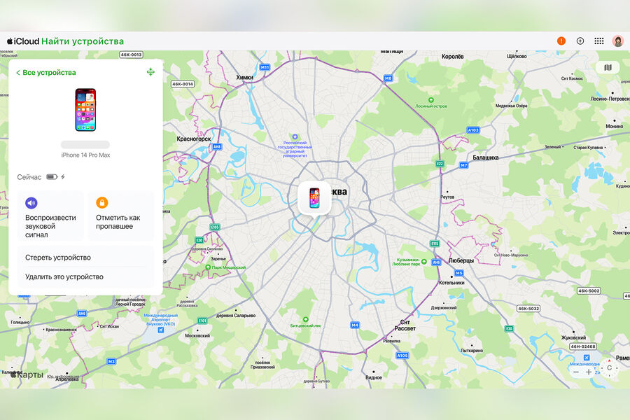Click the plus circle create icon

[580, 41]
